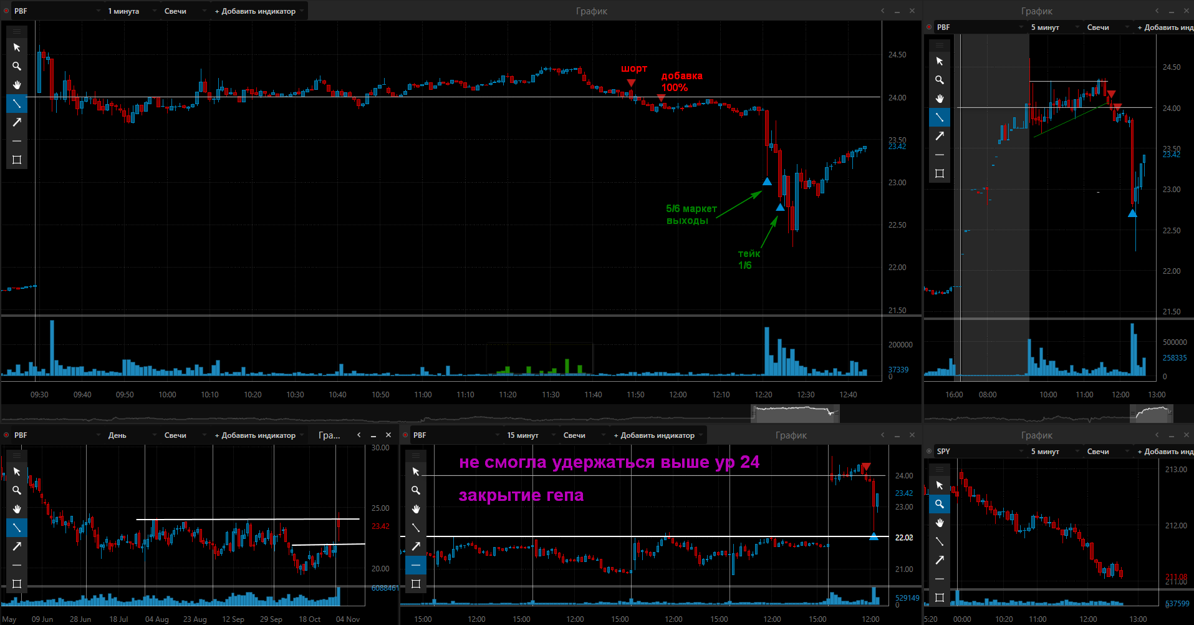Select the cursor tool in the 5-minute PBF chart
The width and height of the screenshot is (1194, 625).
(940, 61)
